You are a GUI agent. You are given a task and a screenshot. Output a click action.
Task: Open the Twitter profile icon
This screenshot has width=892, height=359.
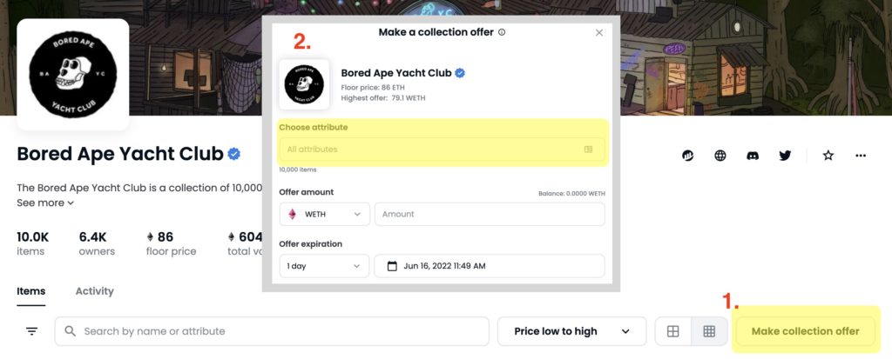[x=785, y=156]
